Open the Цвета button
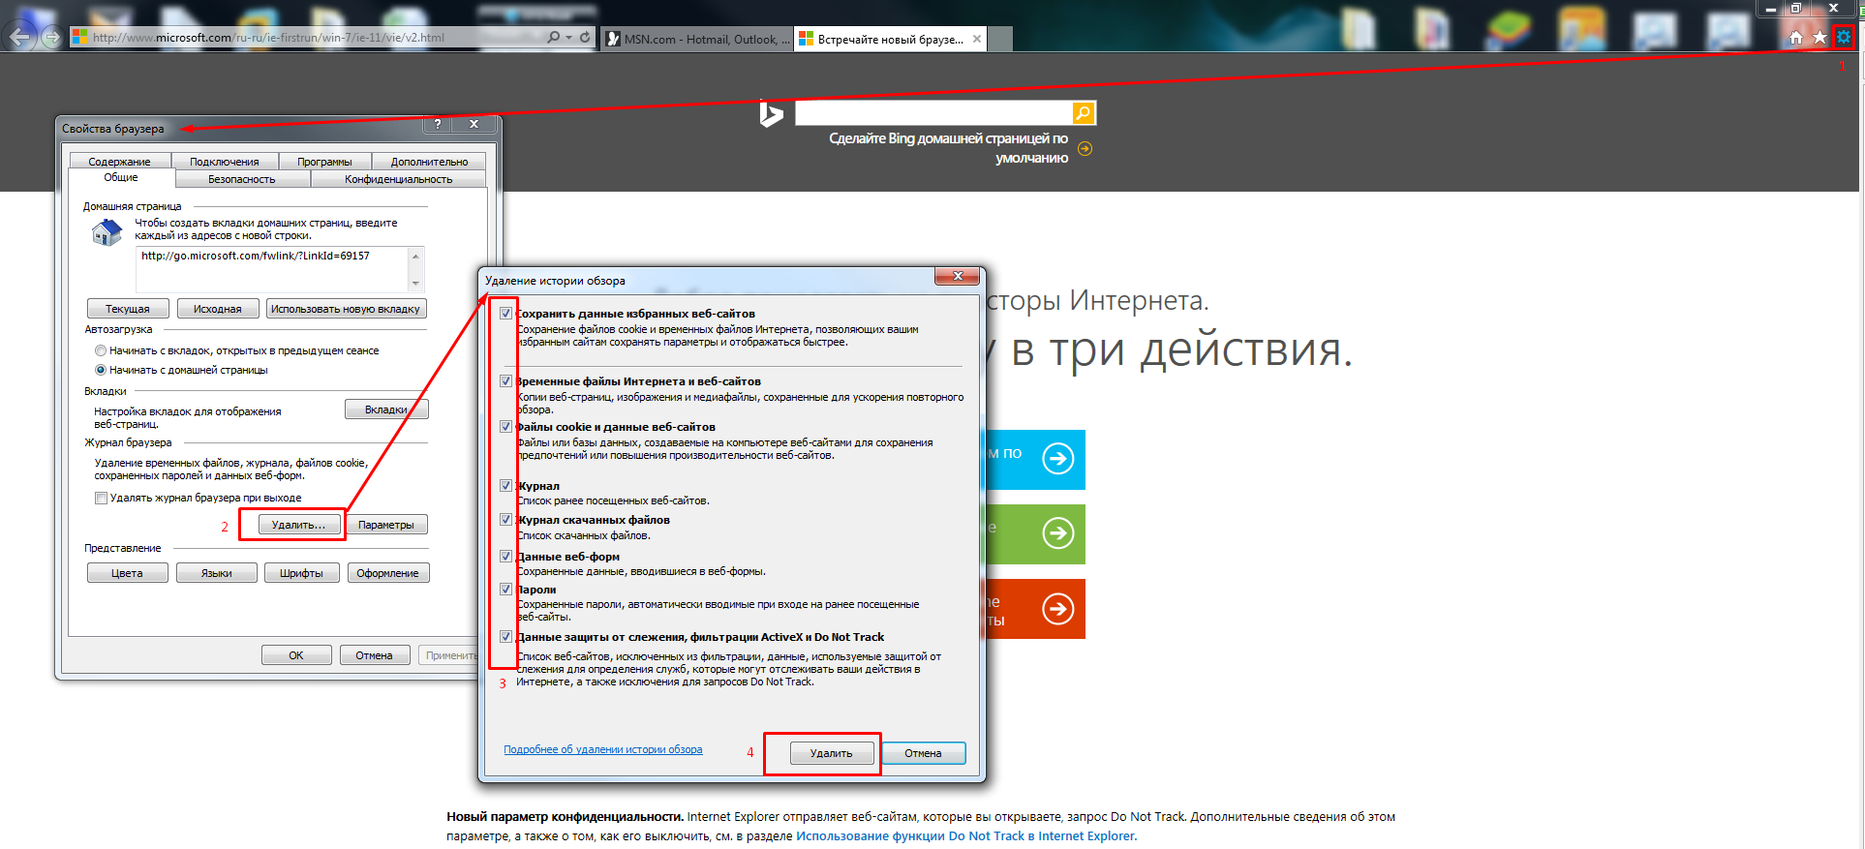The width and height of the screenshot is (1865, 849). coord(127,573)
